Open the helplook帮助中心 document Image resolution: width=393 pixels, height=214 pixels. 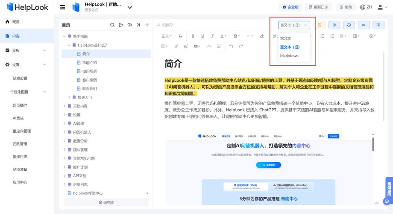click(88, 193)
